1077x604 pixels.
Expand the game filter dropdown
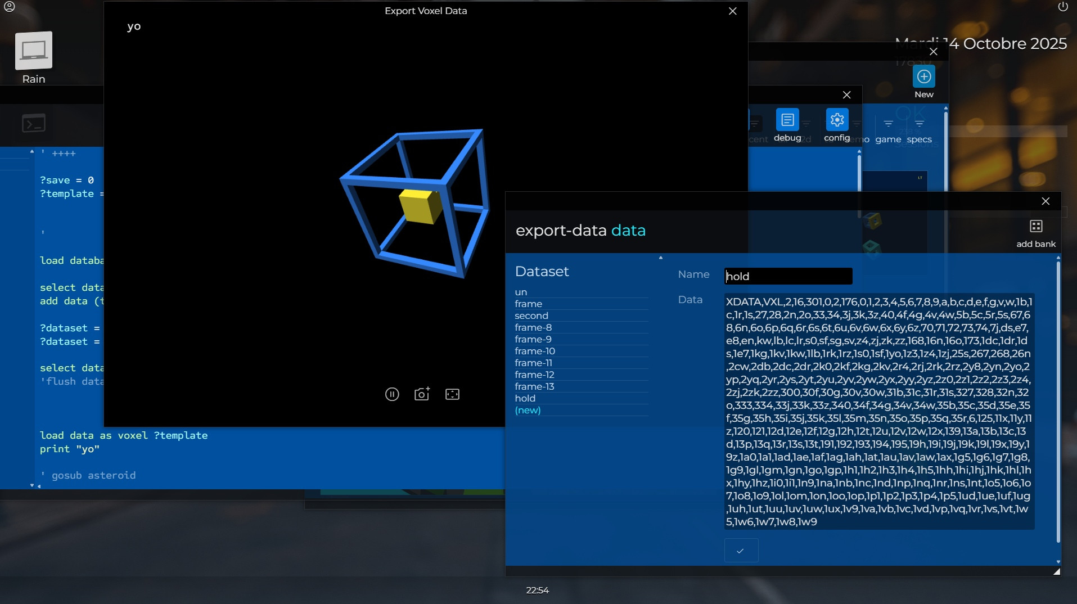888,124
